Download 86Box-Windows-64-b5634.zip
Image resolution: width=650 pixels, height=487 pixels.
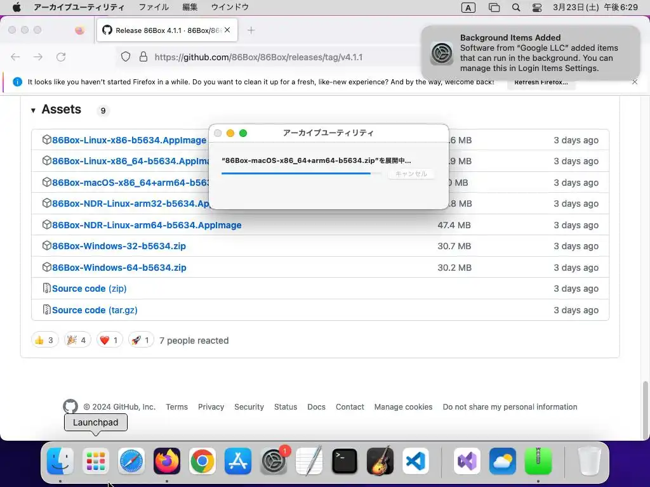(x=119, y=268)
